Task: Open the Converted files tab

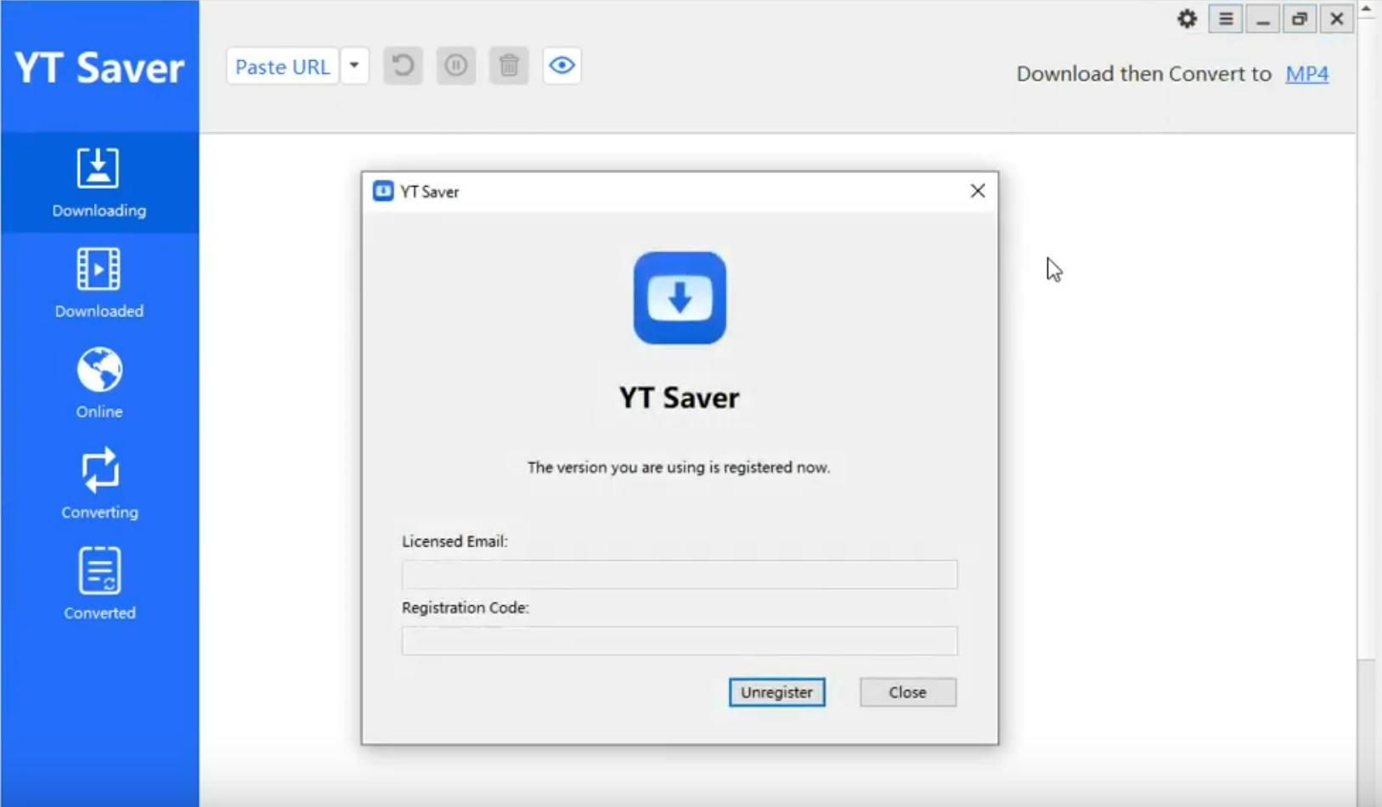Action: (x=99, y=585)
